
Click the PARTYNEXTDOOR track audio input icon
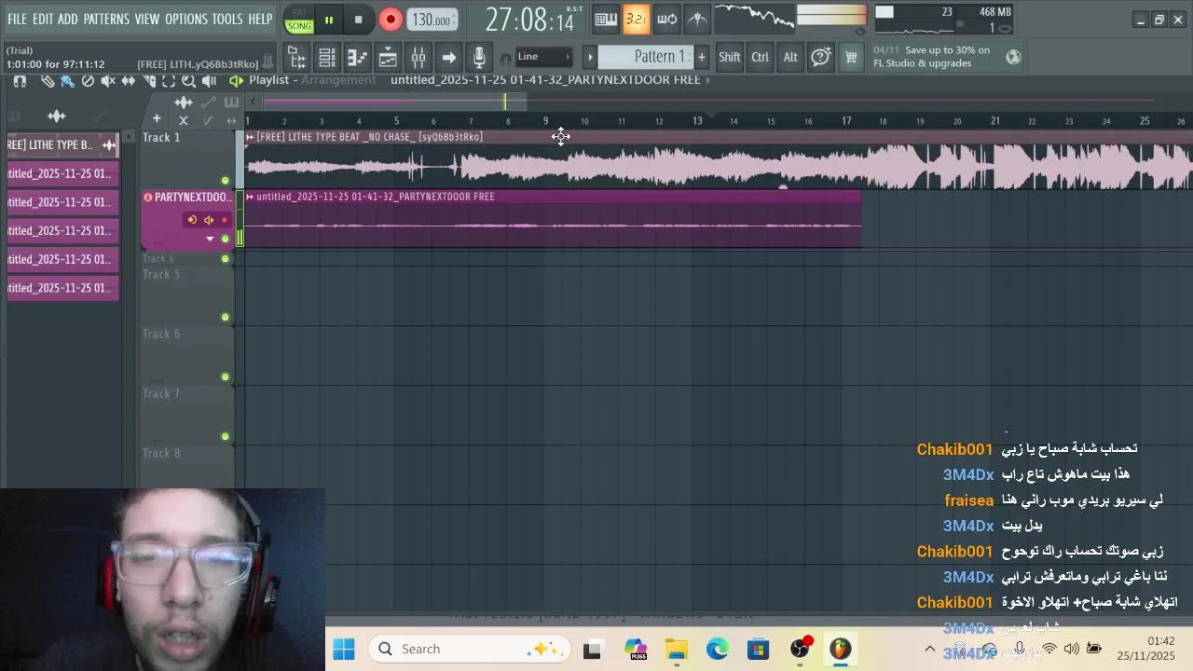(x=193, y=220)
